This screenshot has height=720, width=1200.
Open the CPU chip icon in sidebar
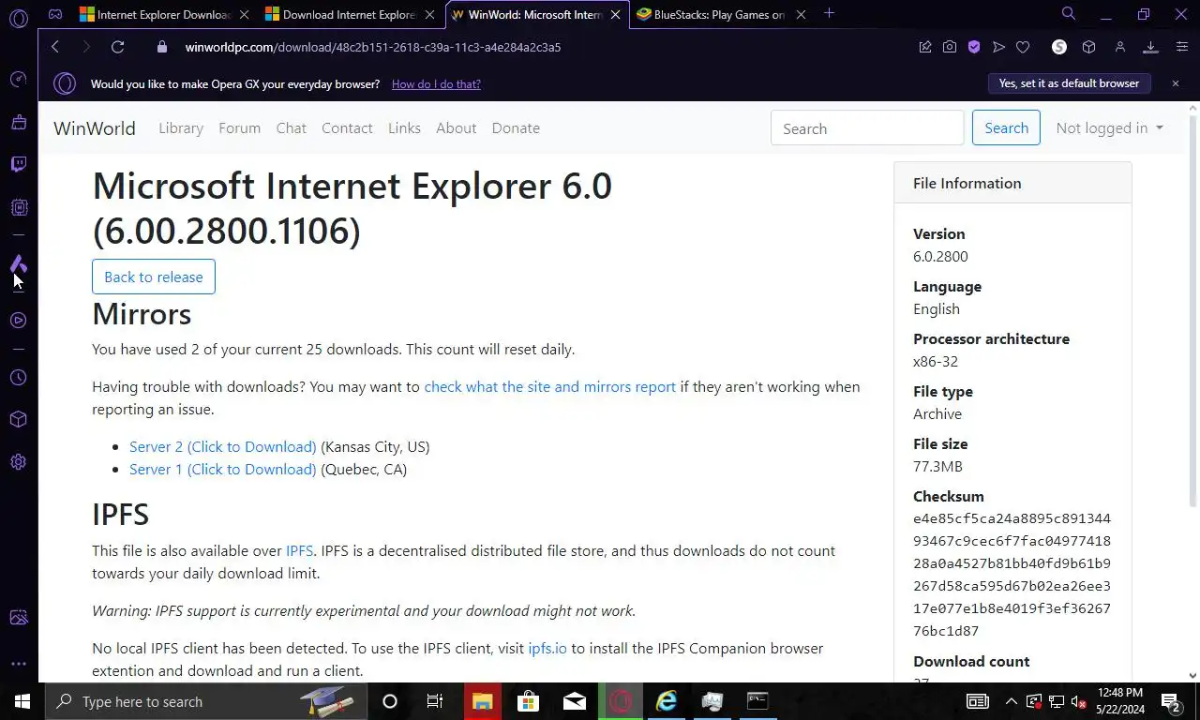(18, 207)
